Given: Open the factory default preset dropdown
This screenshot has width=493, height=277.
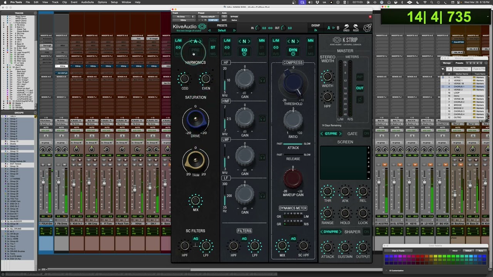Looking at the screenshot, I should coord(209,17).
